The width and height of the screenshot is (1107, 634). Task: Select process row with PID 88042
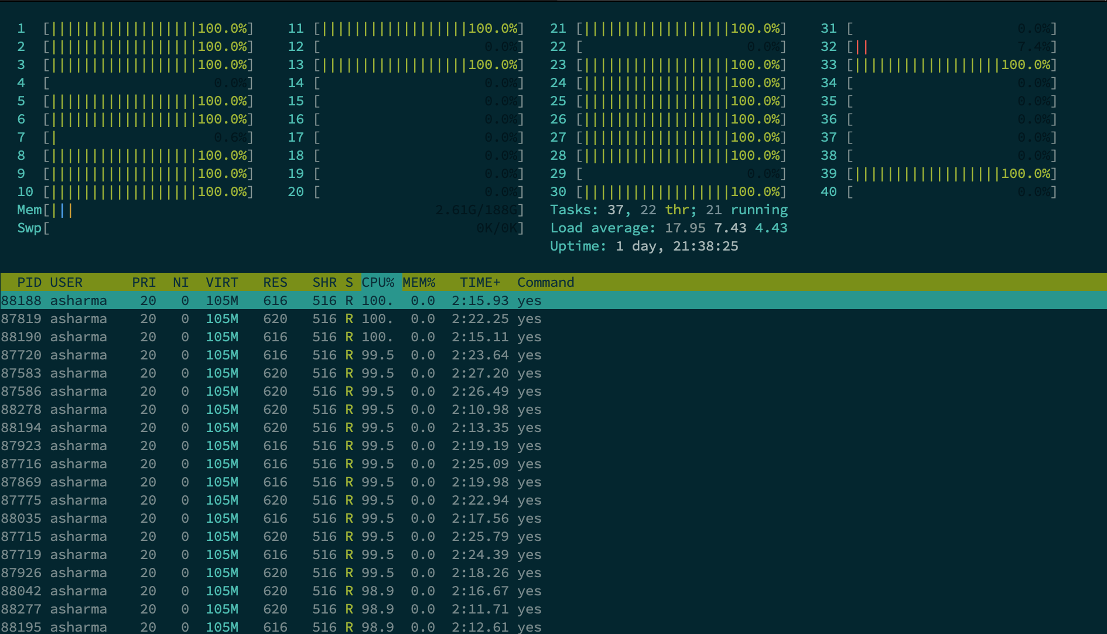click(x=553, y=591)
